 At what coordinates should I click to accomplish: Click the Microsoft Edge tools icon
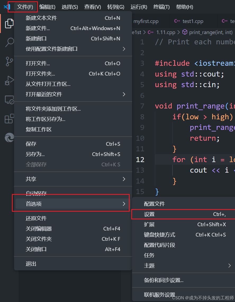(x=10, y=137)
